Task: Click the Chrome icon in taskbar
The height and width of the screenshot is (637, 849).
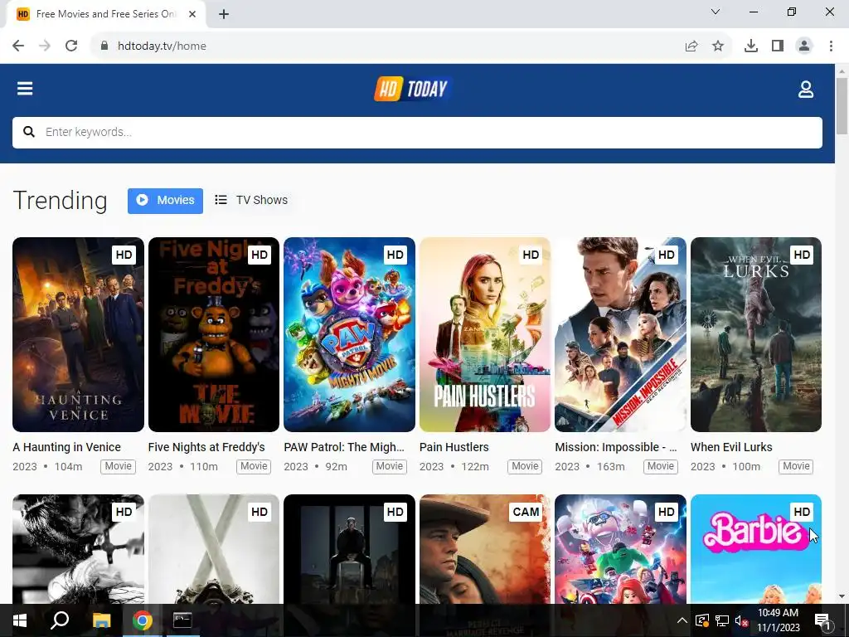Action: coord(142,620)
